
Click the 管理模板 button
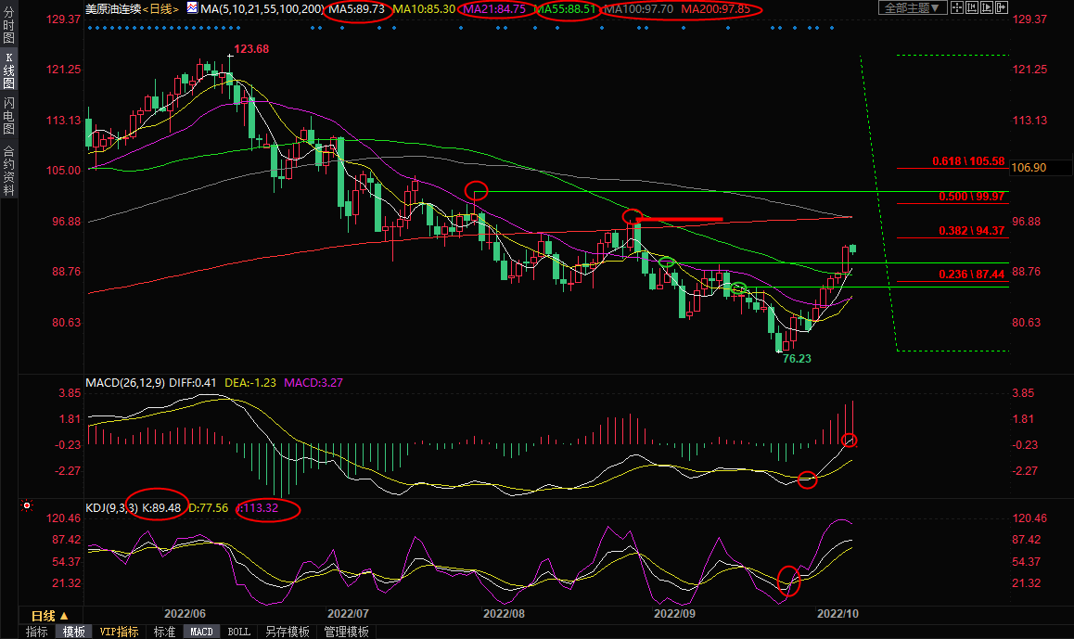(346, 632)
